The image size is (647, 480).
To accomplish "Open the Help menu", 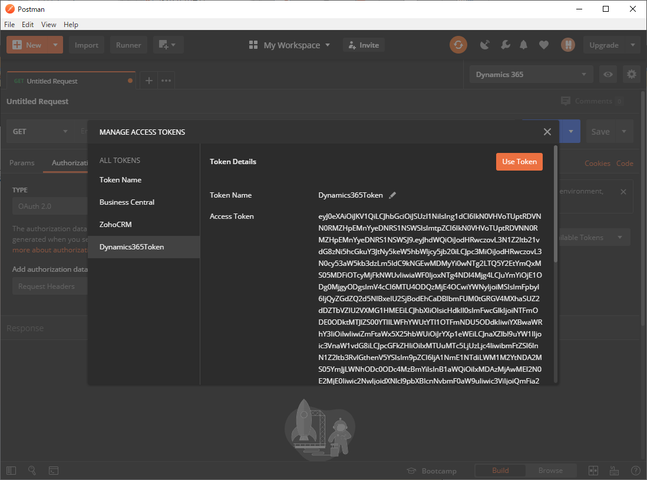I will pos(71,24).
